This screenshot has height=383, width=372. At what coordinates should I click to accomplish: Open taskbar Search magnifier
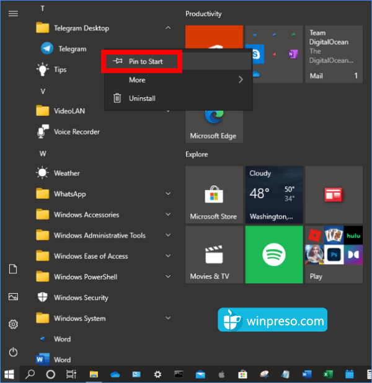(x=30, y=374)
